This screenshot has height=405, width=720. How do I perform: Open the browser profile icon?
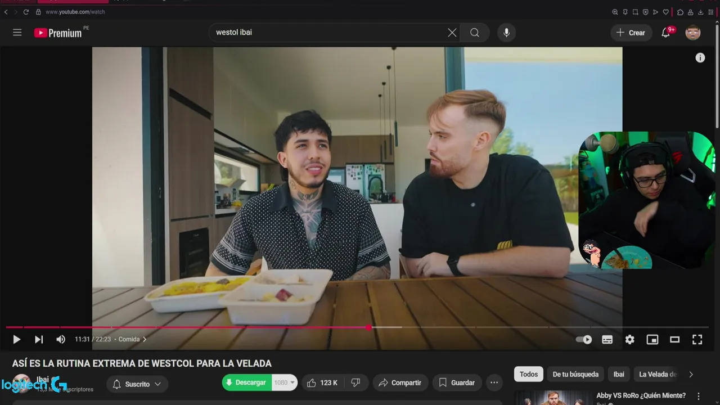[x=690, y=12]
